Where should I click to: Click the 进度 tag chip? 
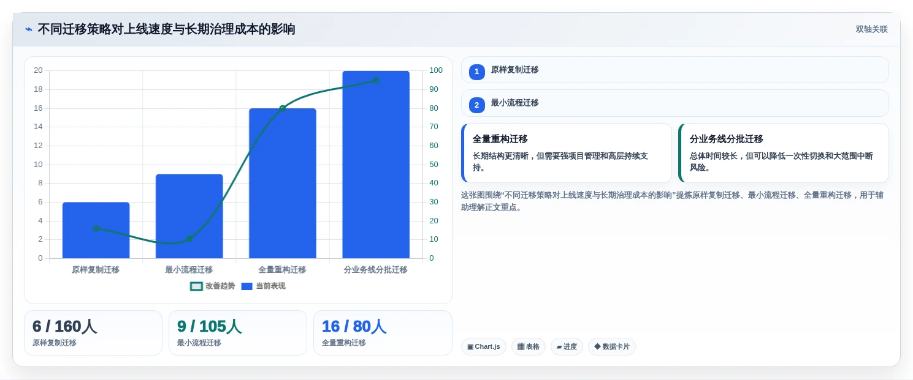pyautogui.click(x=567, y=346)
